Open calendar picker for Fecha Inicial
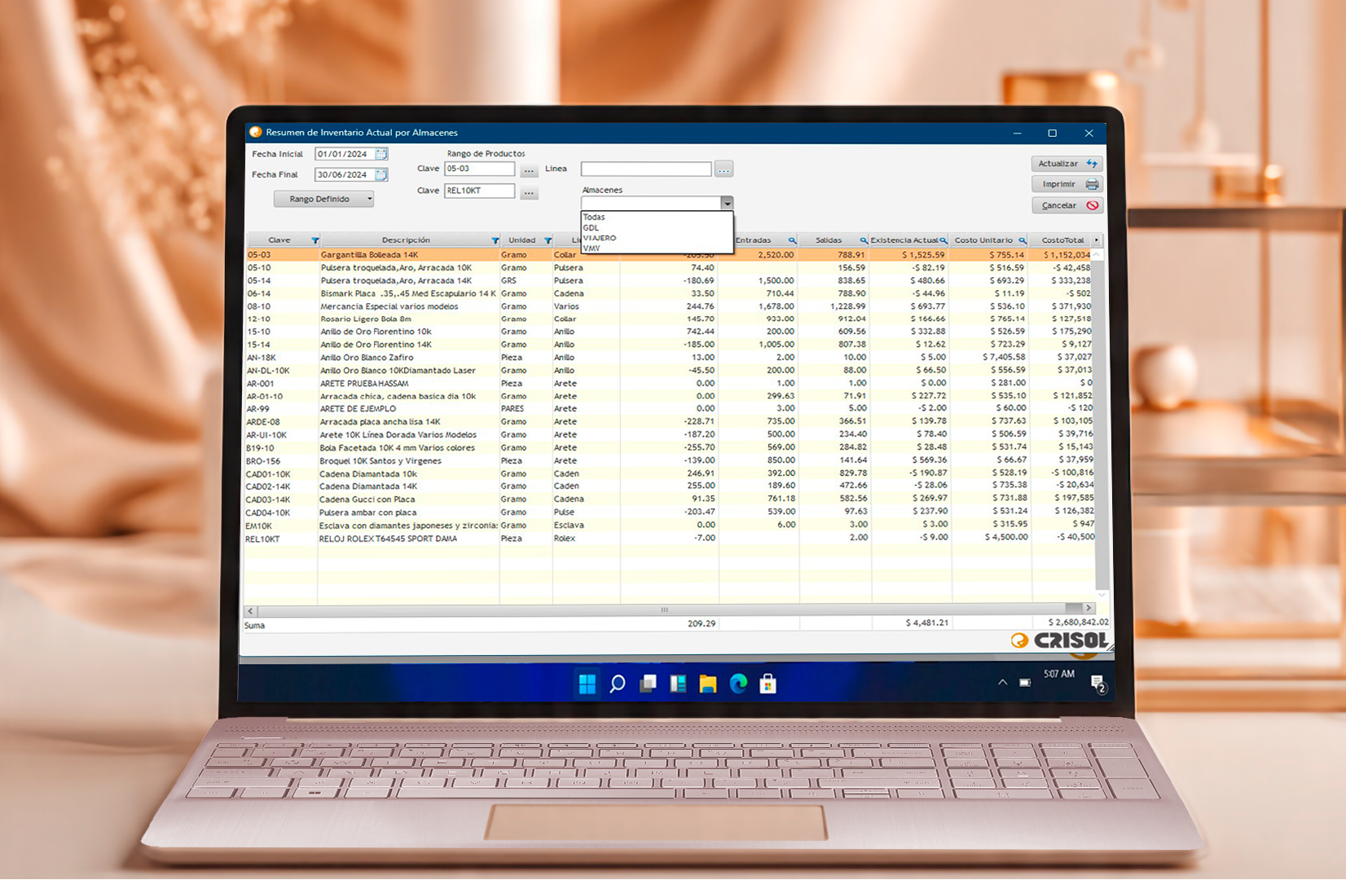 click(x=381, y=153)
